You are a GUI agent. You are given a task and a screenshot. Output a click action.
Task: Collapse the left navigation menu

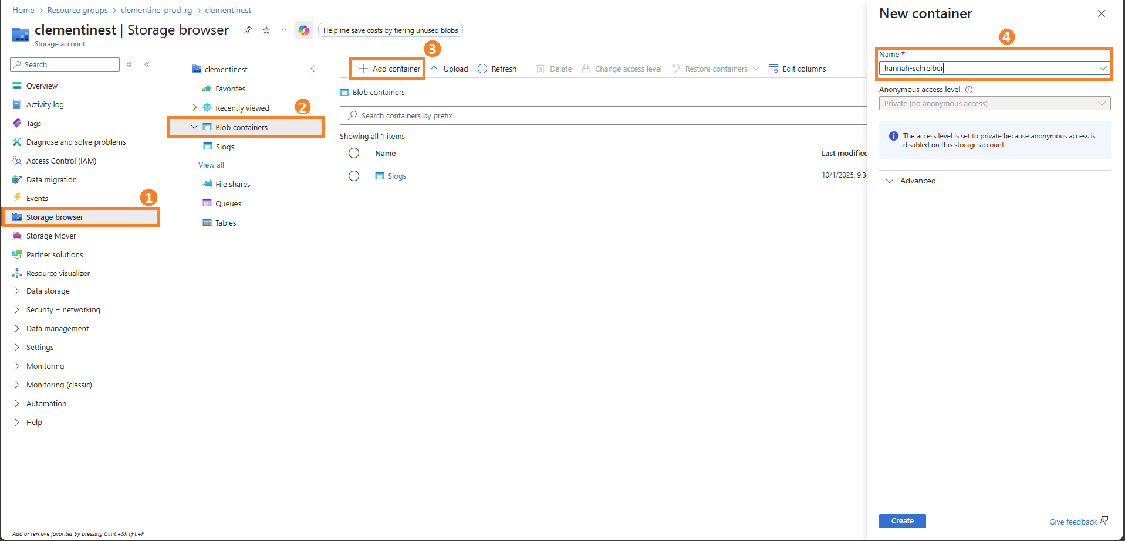coord(147,64)
